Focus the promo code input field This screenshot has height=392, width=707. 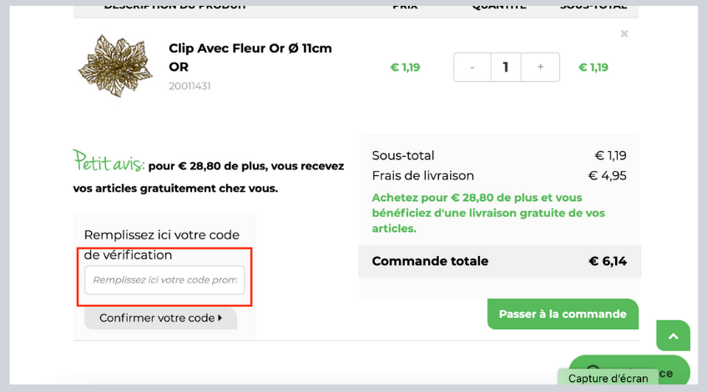coord(164,280)
